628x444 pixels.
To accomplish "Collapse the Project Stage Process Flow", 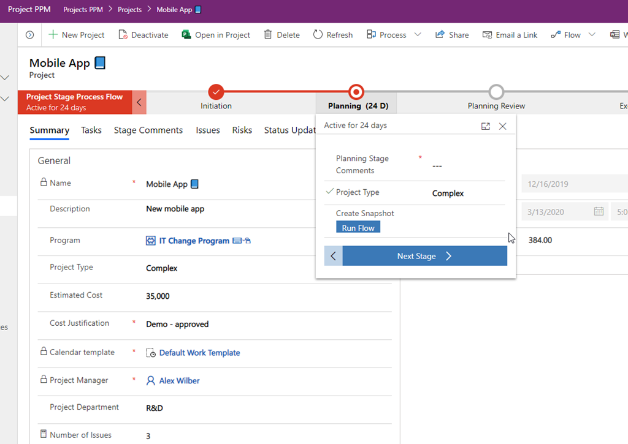I will tap(139, 102).
